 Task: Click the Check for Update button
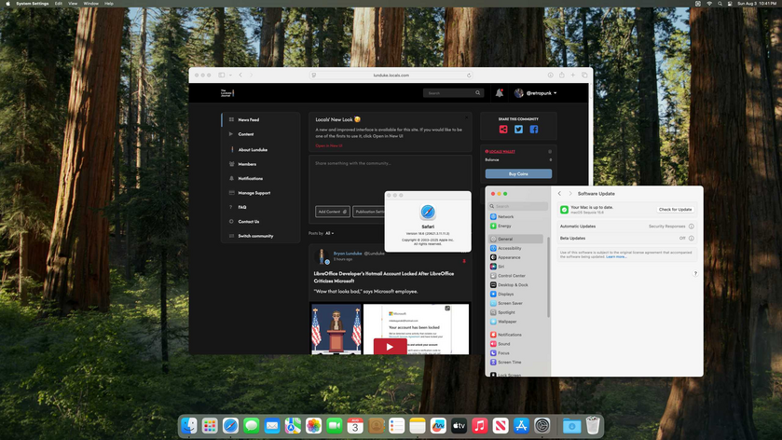tap(675, 210)
